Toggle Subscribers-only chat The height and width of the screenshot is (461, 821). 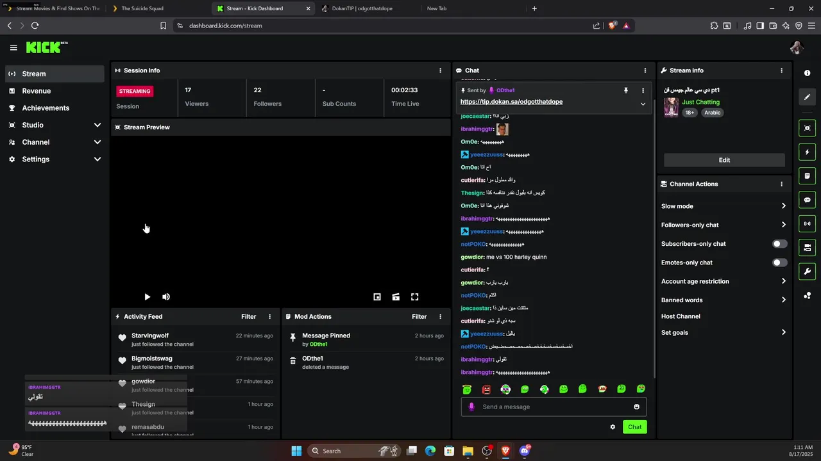pos(779,243)
